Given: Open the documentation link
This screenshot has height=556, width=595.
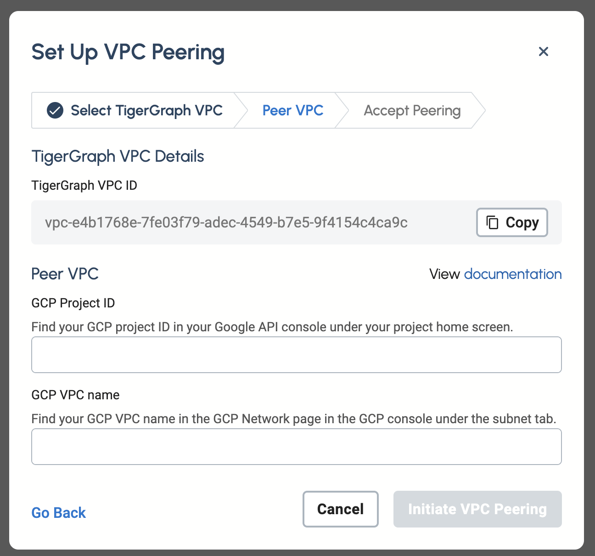Looking at the screenshot, I should pyautogui.click(x=513, y=274).
